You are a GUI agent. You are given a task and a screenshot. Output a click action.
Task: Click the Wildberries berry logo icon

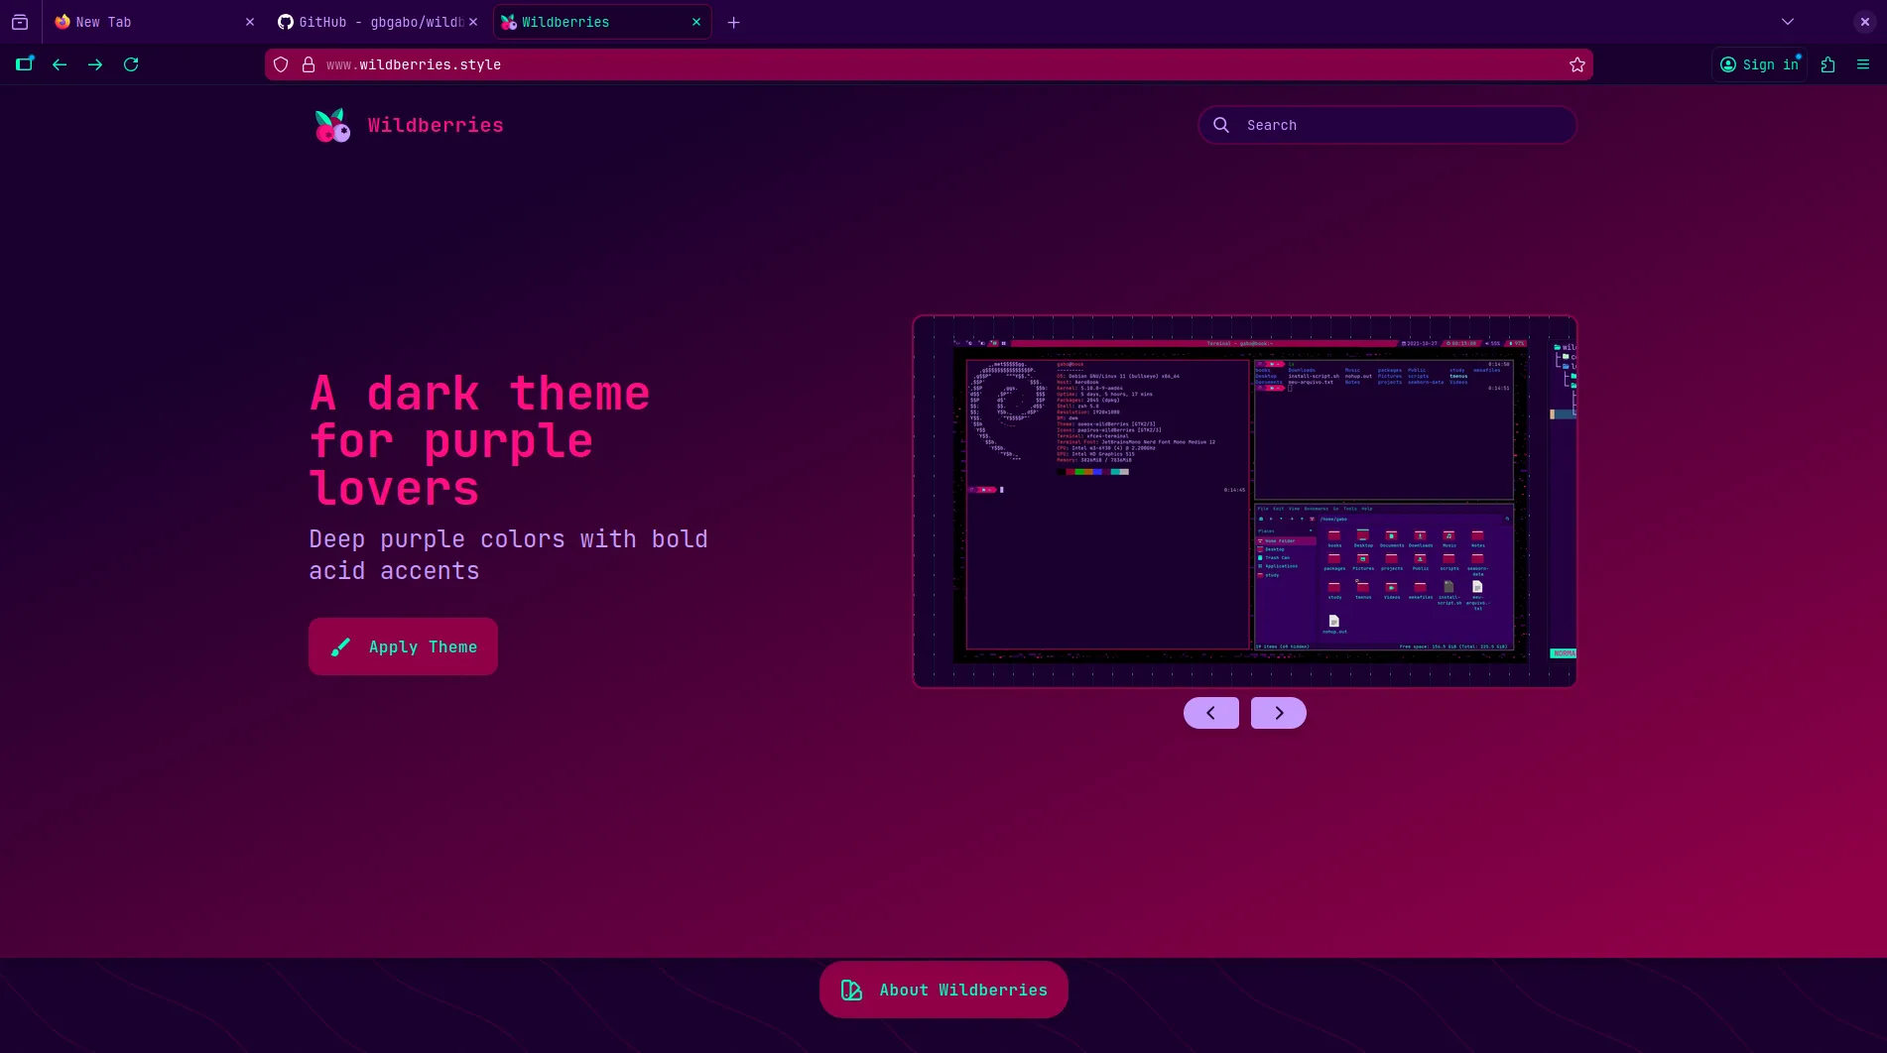(x=332, y=126)
